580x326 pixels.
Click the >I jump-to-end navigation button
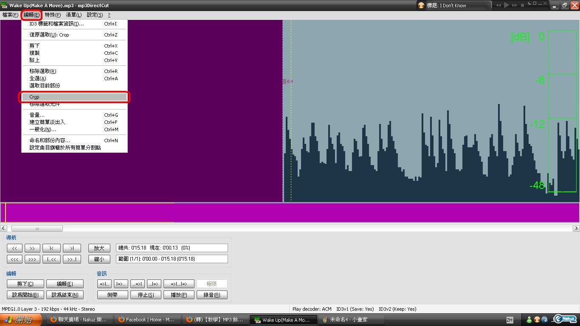pyautogui.click(x=72, y=248)
